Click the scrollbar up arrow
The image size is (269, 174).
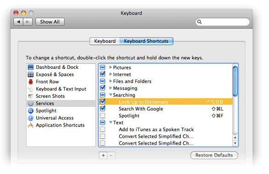[235, 137]
